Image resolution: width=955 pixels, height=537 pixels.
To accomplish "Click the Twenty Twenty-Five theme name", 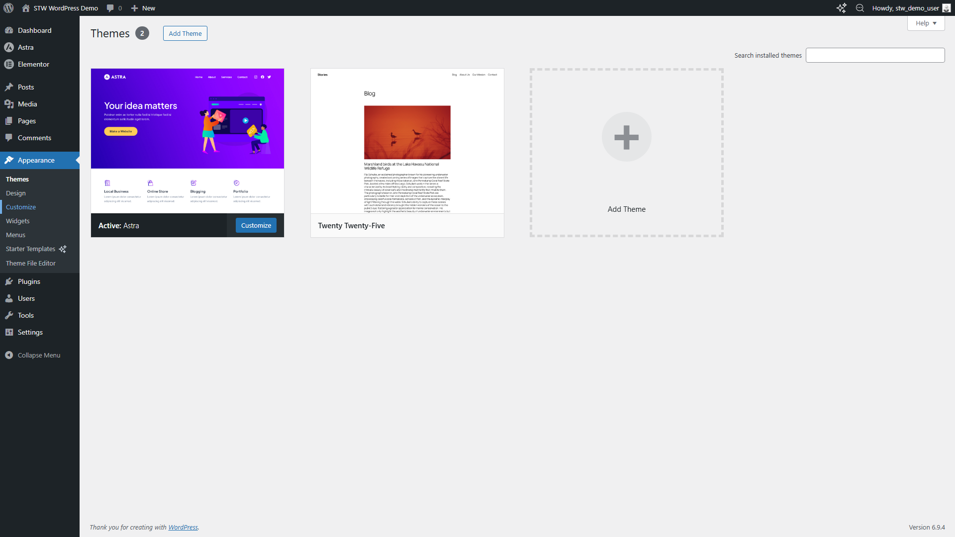I will tap(352, 225).
